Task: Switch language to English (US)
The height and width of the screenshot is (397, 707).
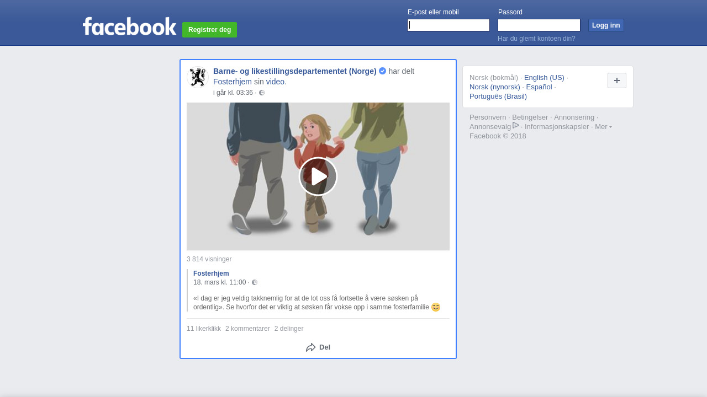Action: [544, 78]
